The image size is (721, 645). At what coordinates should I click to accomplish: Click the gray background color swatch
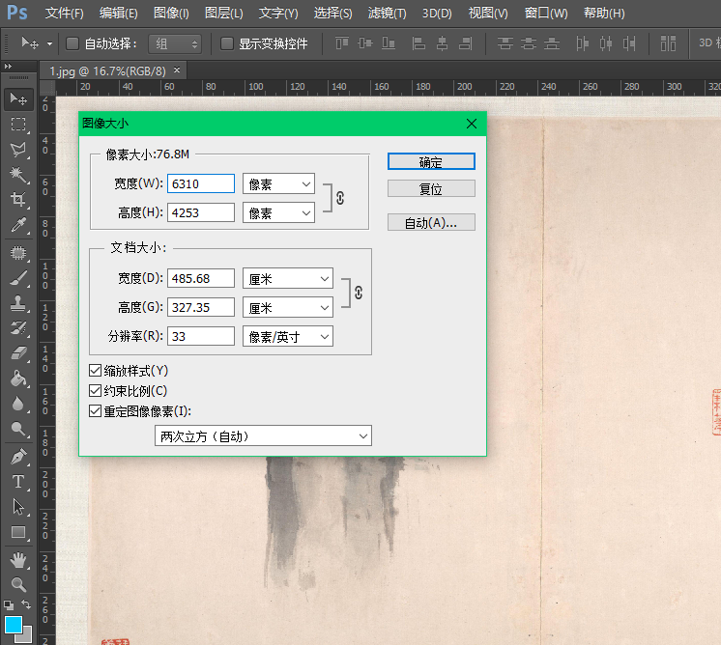tap(26, 635)
